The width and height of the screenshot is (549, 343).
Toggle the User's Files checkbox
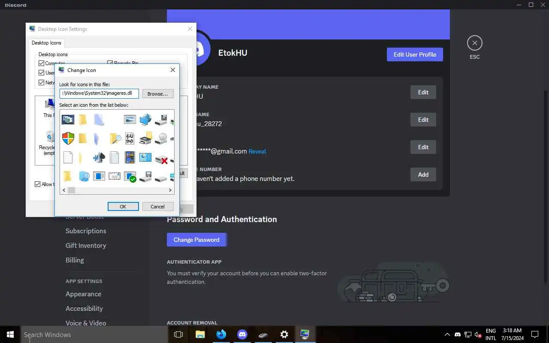click(42, 73)
